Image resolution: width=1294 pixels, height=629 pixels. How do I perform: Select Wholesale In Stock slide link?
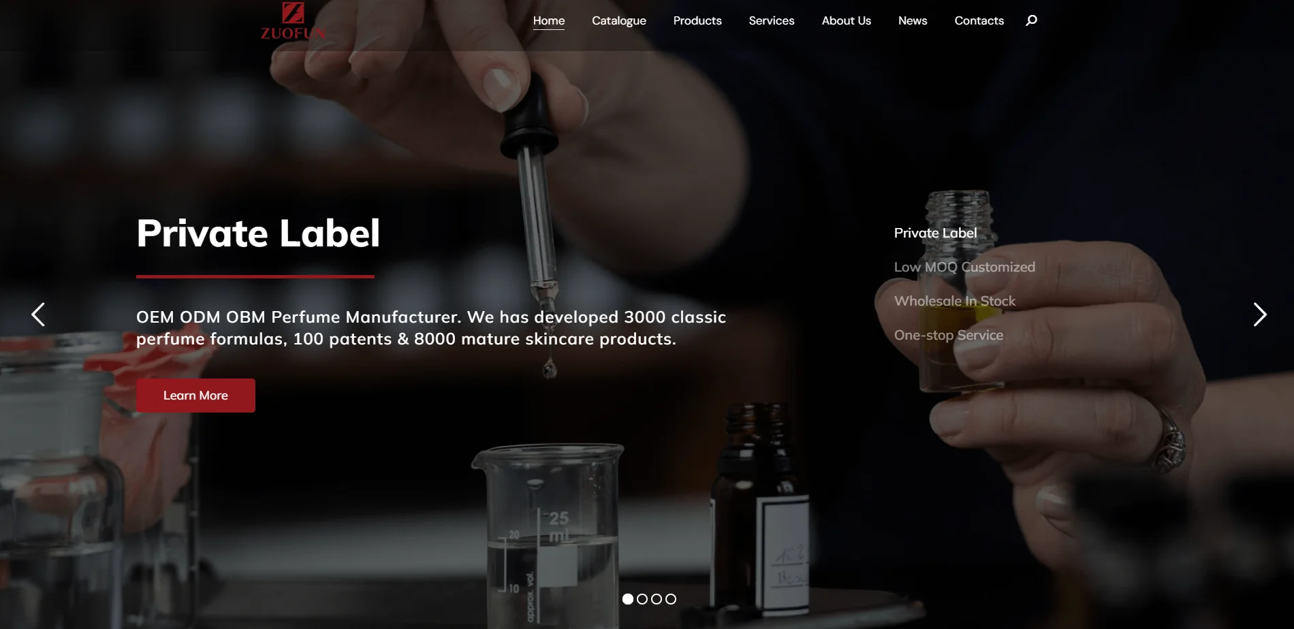tap(955, 301)
